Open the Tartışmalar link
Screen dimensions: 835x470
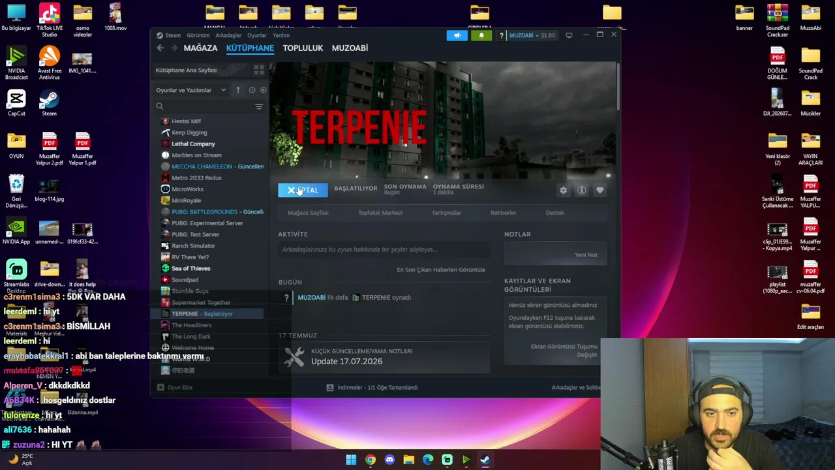(446, 213)
